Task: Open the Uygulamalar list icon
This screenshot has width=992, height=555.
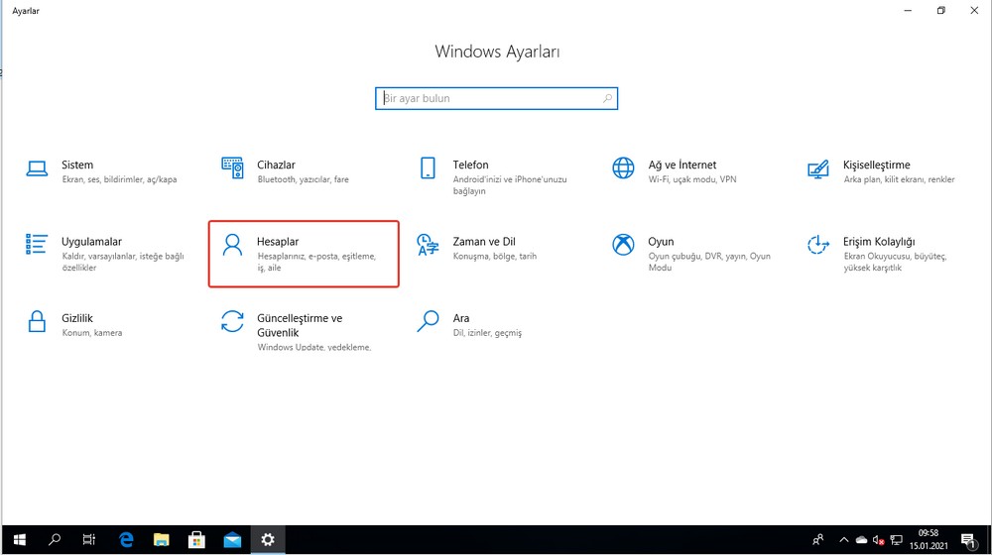Action: (37, 245)
